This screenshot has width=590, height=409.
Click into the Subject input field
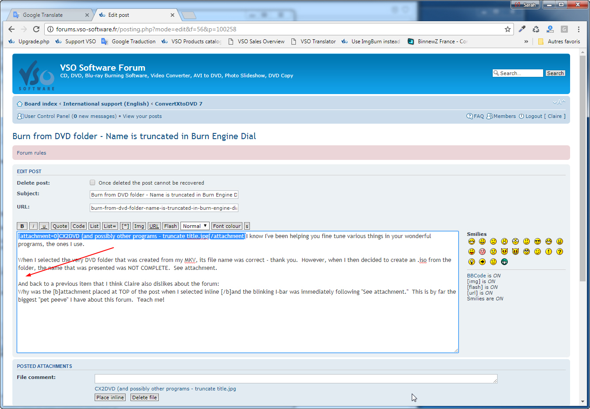(x=164, y=195)
